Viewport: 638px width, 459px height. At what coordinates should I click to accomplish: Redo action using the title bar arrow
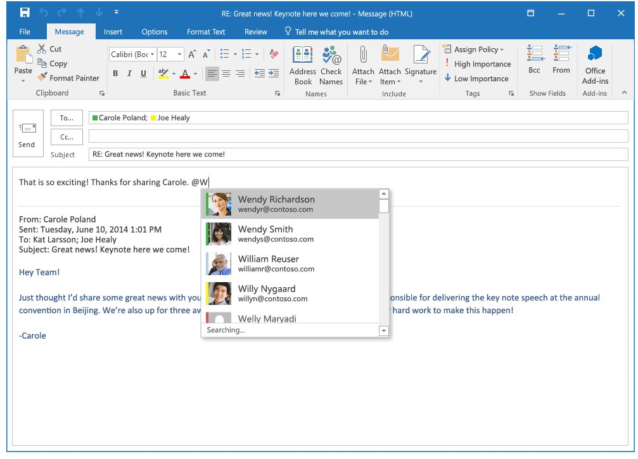(x=62, y=13)
